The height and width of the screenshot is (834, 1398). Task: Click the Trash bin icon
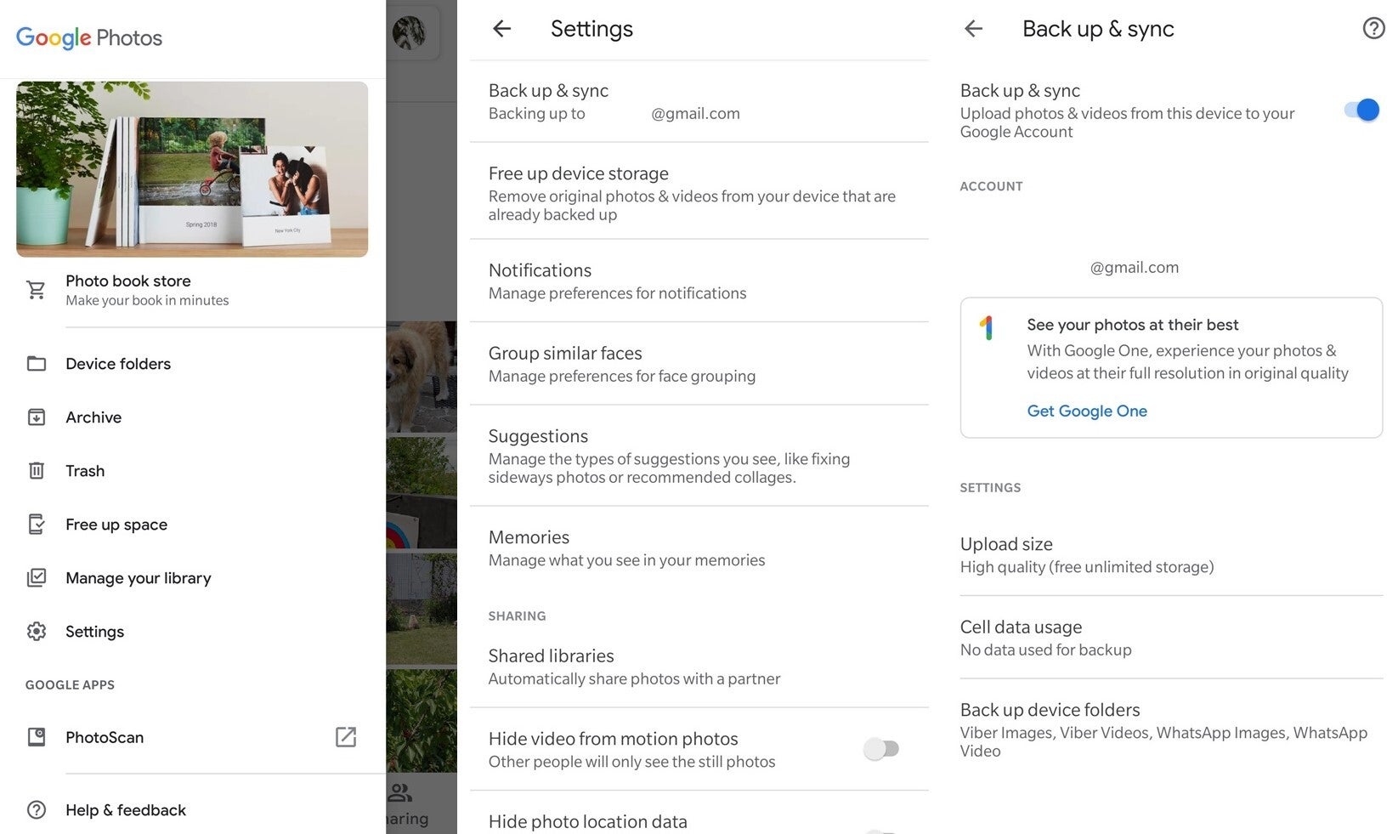coord(36,471)
